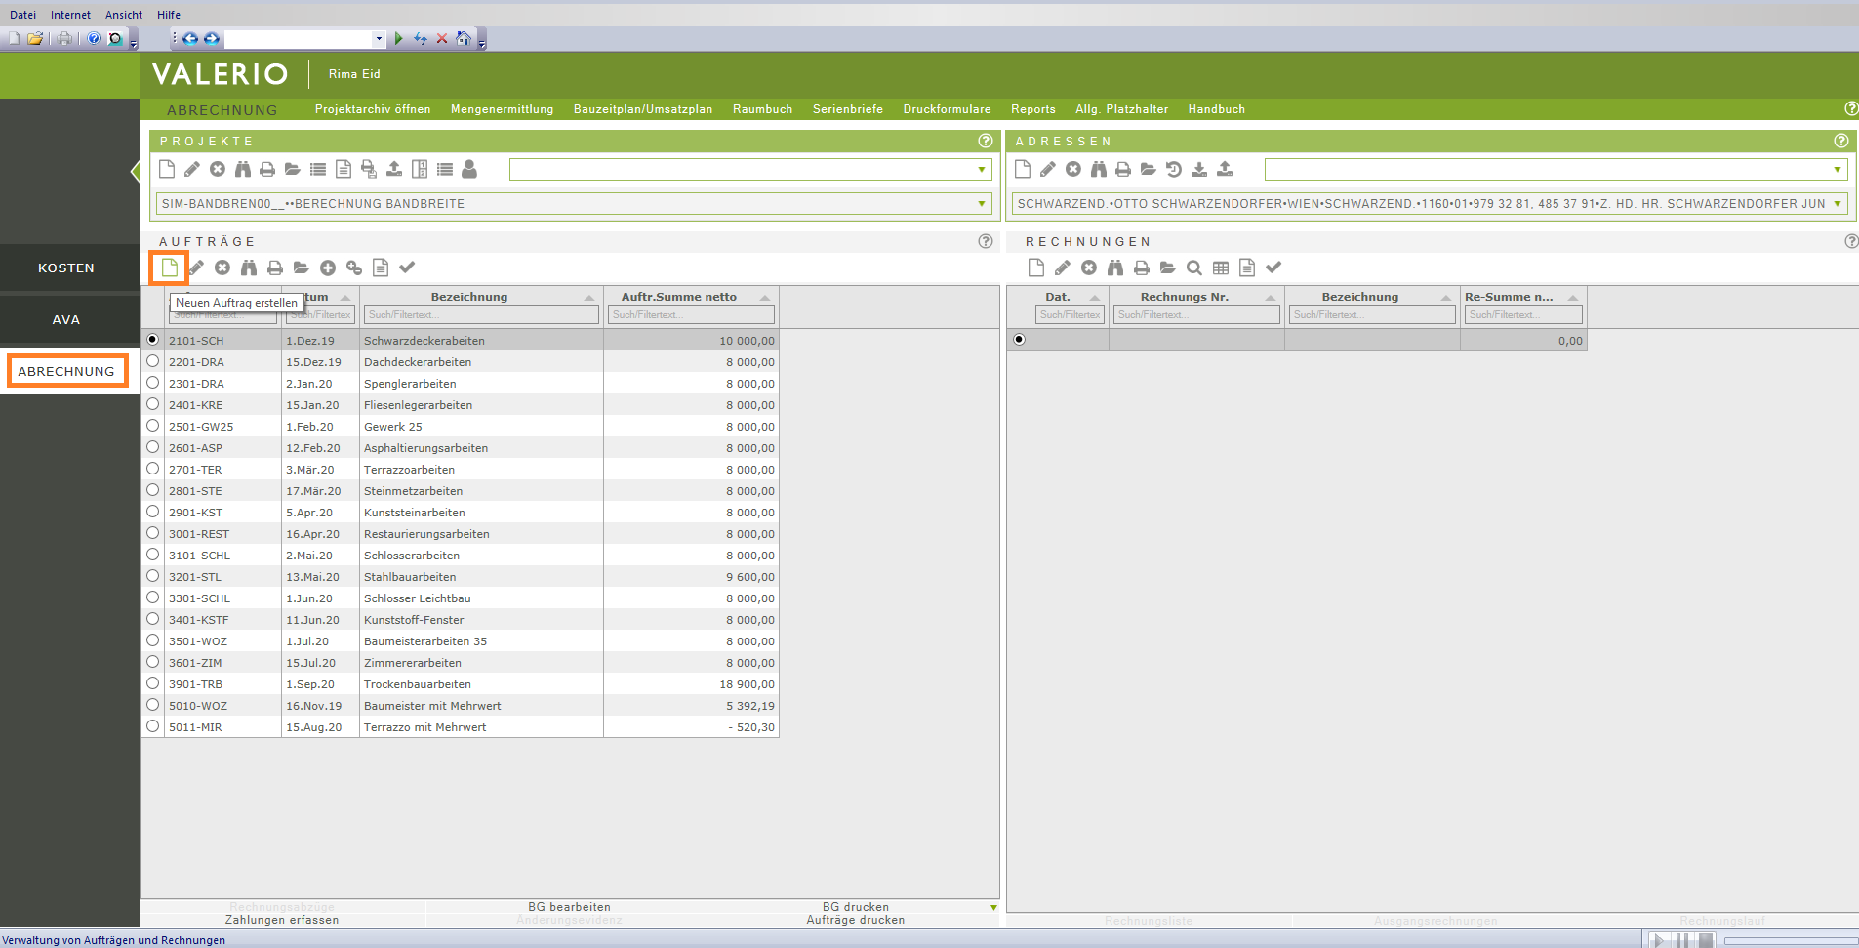Select the 2201-DRA Dachdeckerarbeiten radio button

pos(153,361)
